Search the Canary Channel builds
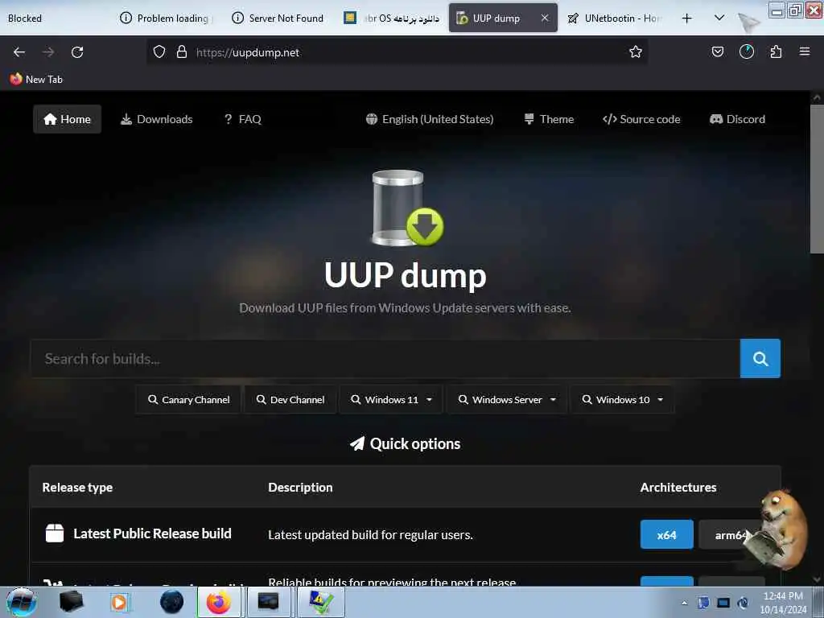Screen dimensions: 824x618 (x=188, y=400)
